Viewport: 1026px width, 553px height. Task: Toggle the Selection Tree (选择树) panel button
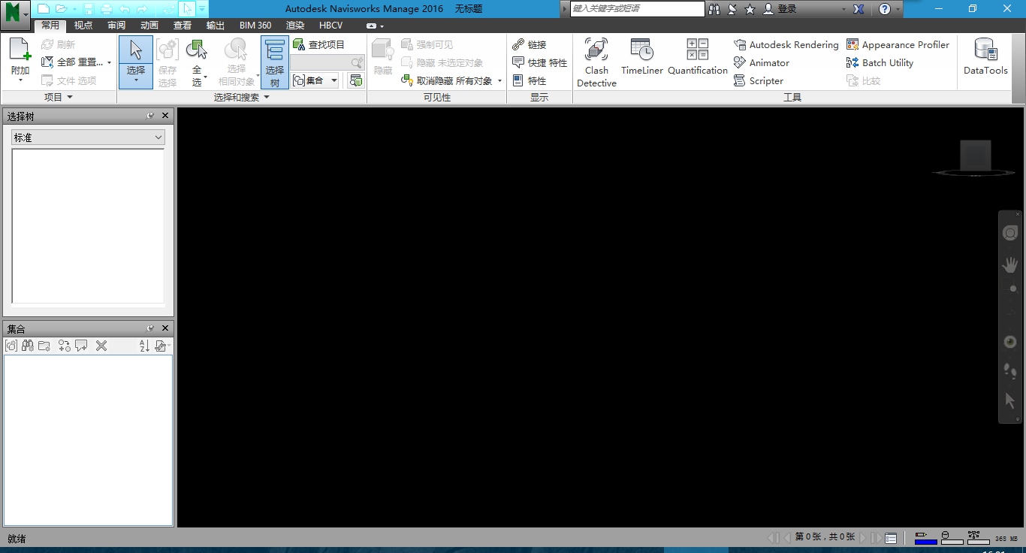tap(275, 62)
